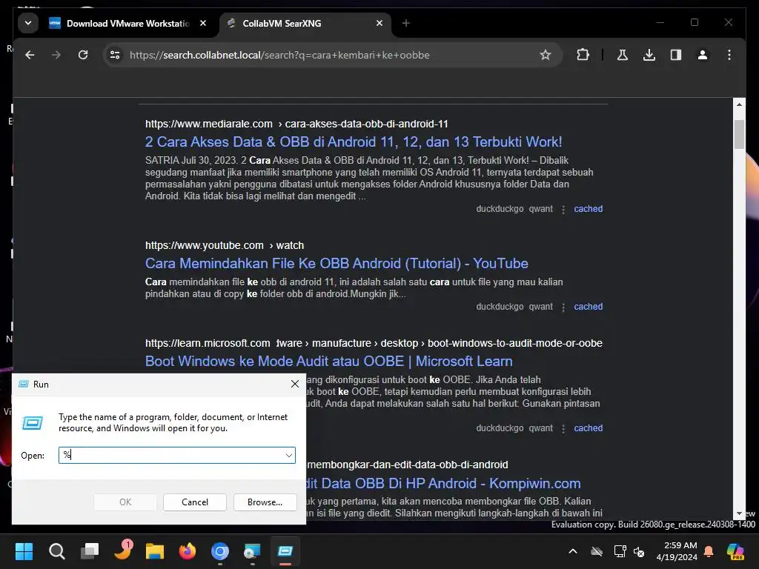The image size is (759, 569).
Task: Launch Firefox from the taskbar
Action: point(188,551)
